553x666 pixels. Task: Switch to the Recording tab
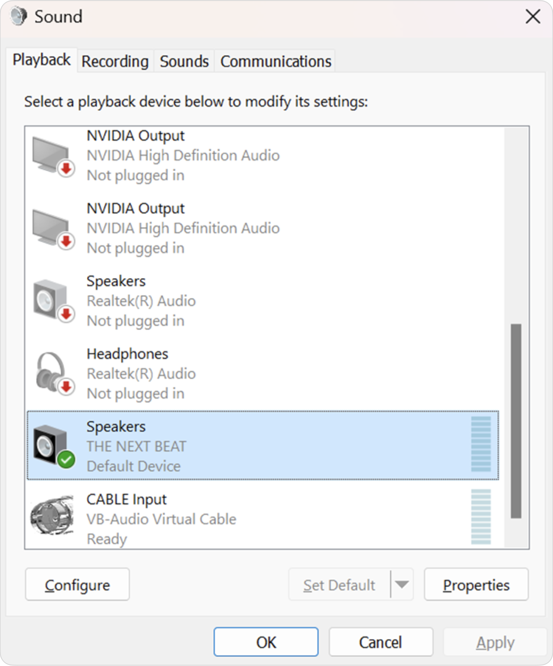(115, 62)
